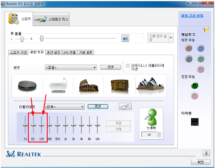Click the 16k equalizer slider

[x=97, y=125]
